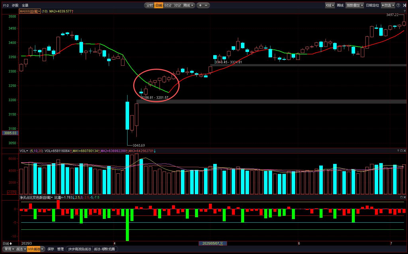Viewport: 408px width, 254px height.
Task: Open the 净买占比变色版 indicator dropdown
Action: (36, 197)
